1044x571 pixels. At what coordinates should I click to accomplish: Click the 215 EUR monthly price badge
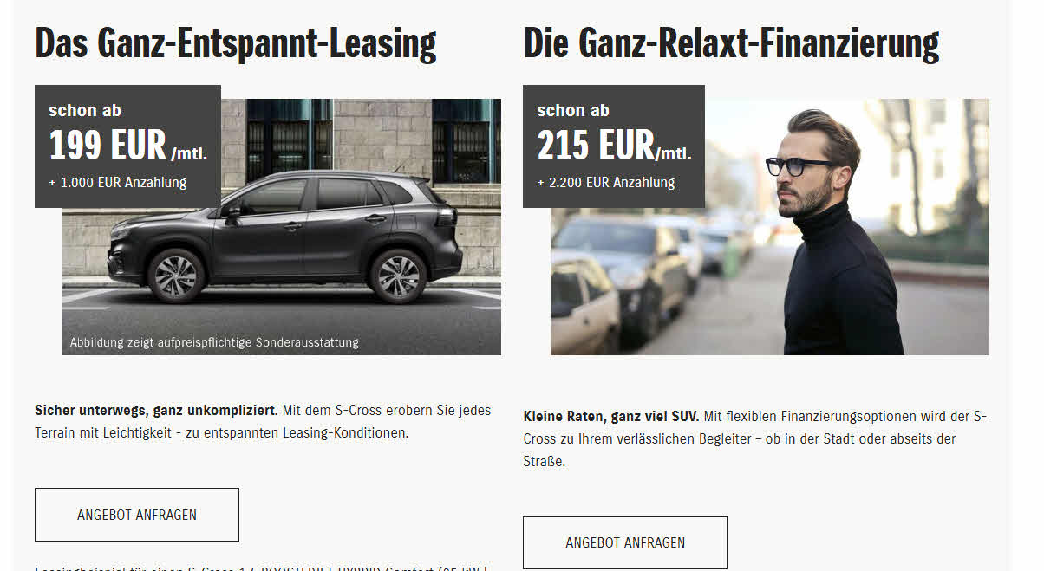click(614, 146)
